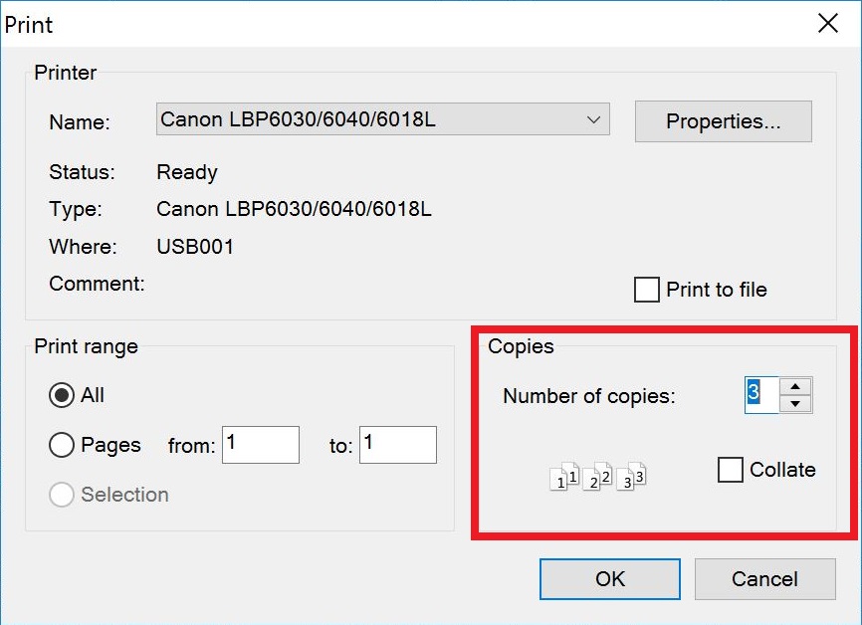Check the Print to file option
Viewport: 862px width, 625px height.
[647, 290]
